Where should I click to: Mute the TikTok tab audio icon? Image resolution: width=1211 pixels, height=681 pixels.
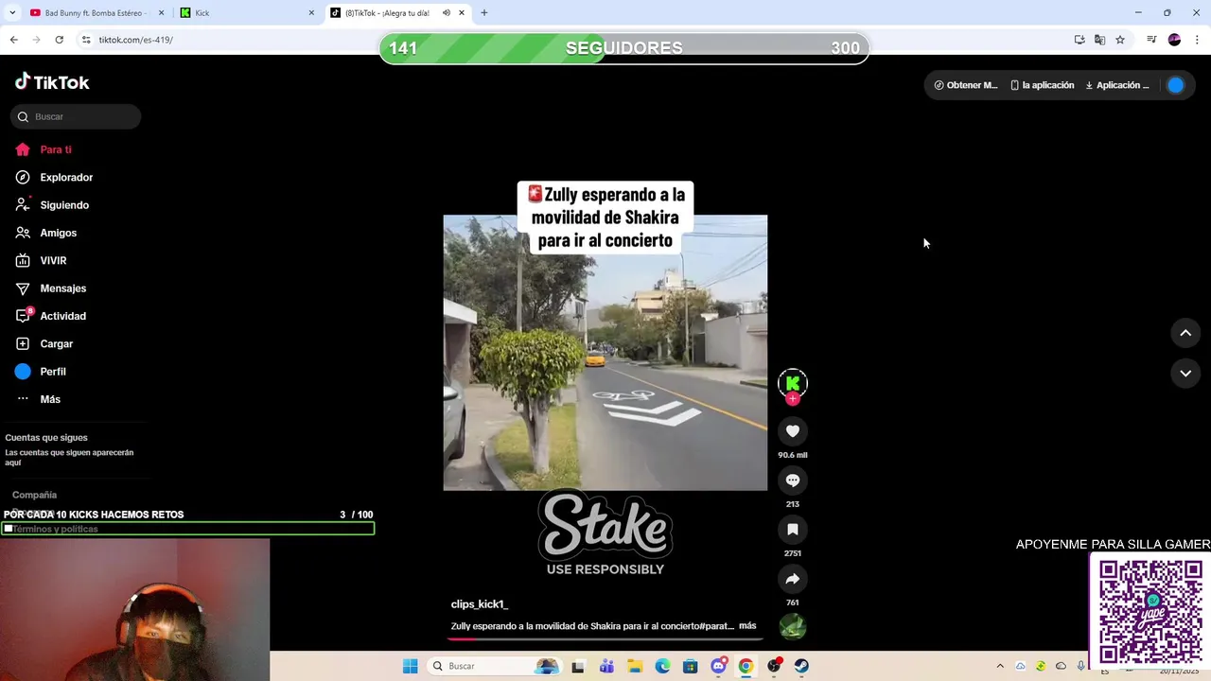click(446, 13)
